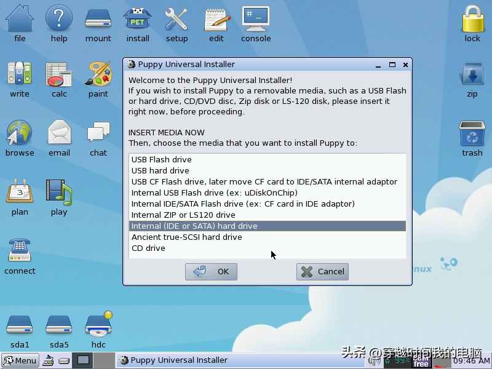Cancel the Puppy Universal Installer dialog
The width and height of the screenshot is (492, 369).
[322, 271]
